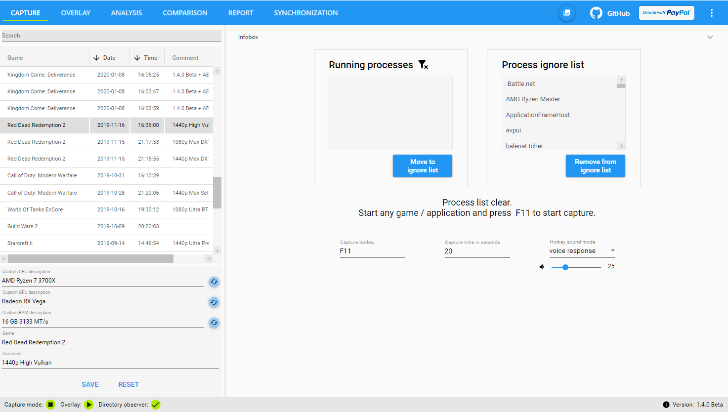This screenshot has height=412, width=728.
Task: Sort records by Date arrow
Action: tap(96, 58)
